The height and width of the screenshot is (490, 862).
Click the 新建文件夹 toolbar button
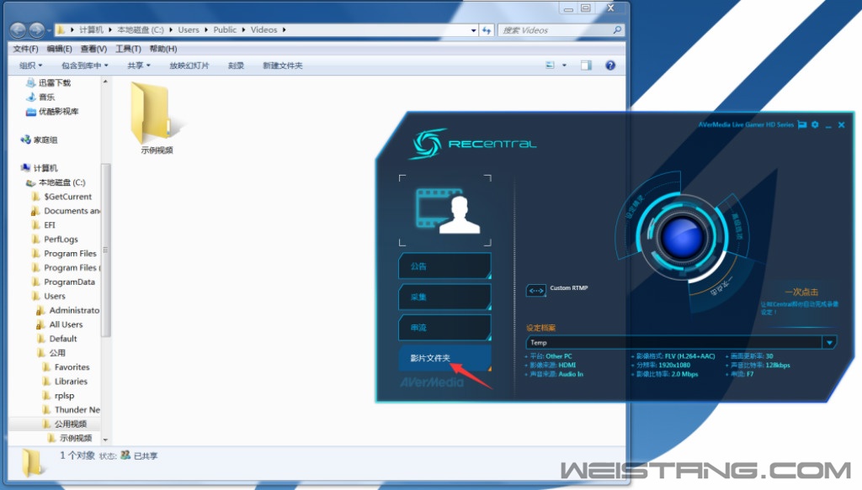pyautogui.click(x=282, y=66)
